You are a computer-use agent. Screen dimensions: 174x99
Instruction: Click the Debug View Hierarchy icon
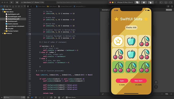click(51, 97)
